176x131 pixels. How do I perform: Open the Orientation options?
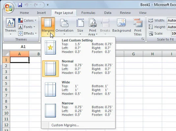[x=64, y=27]
